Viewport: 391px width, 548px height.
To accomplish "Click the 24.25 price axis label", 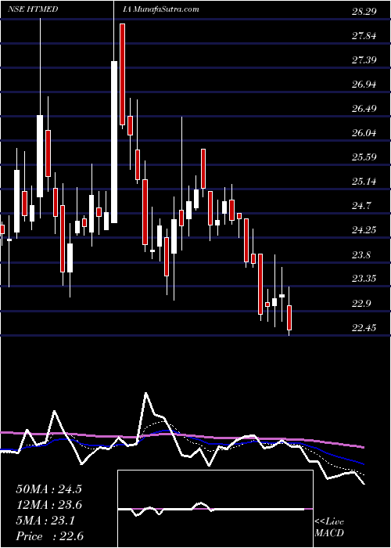I will pos(364,230).
